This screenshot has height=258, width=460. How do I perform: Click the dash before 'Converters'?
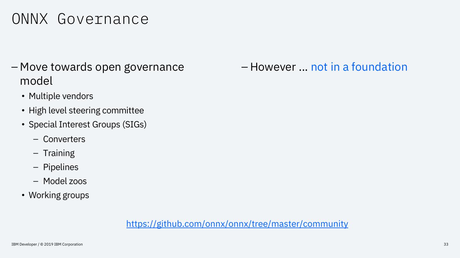[36, 139]
